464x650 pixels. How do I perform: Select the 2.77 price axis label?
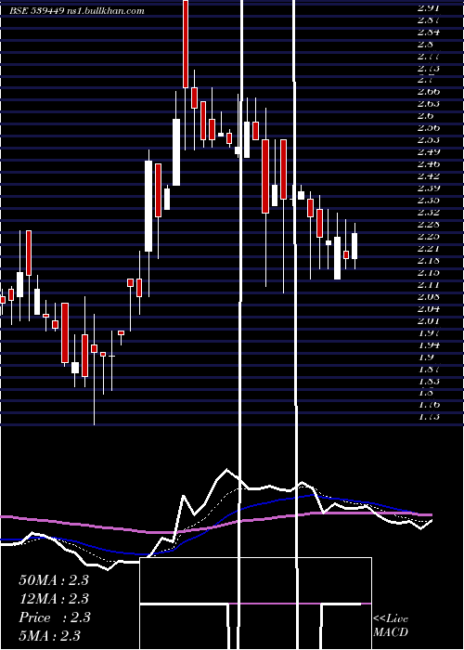point(429,56)
